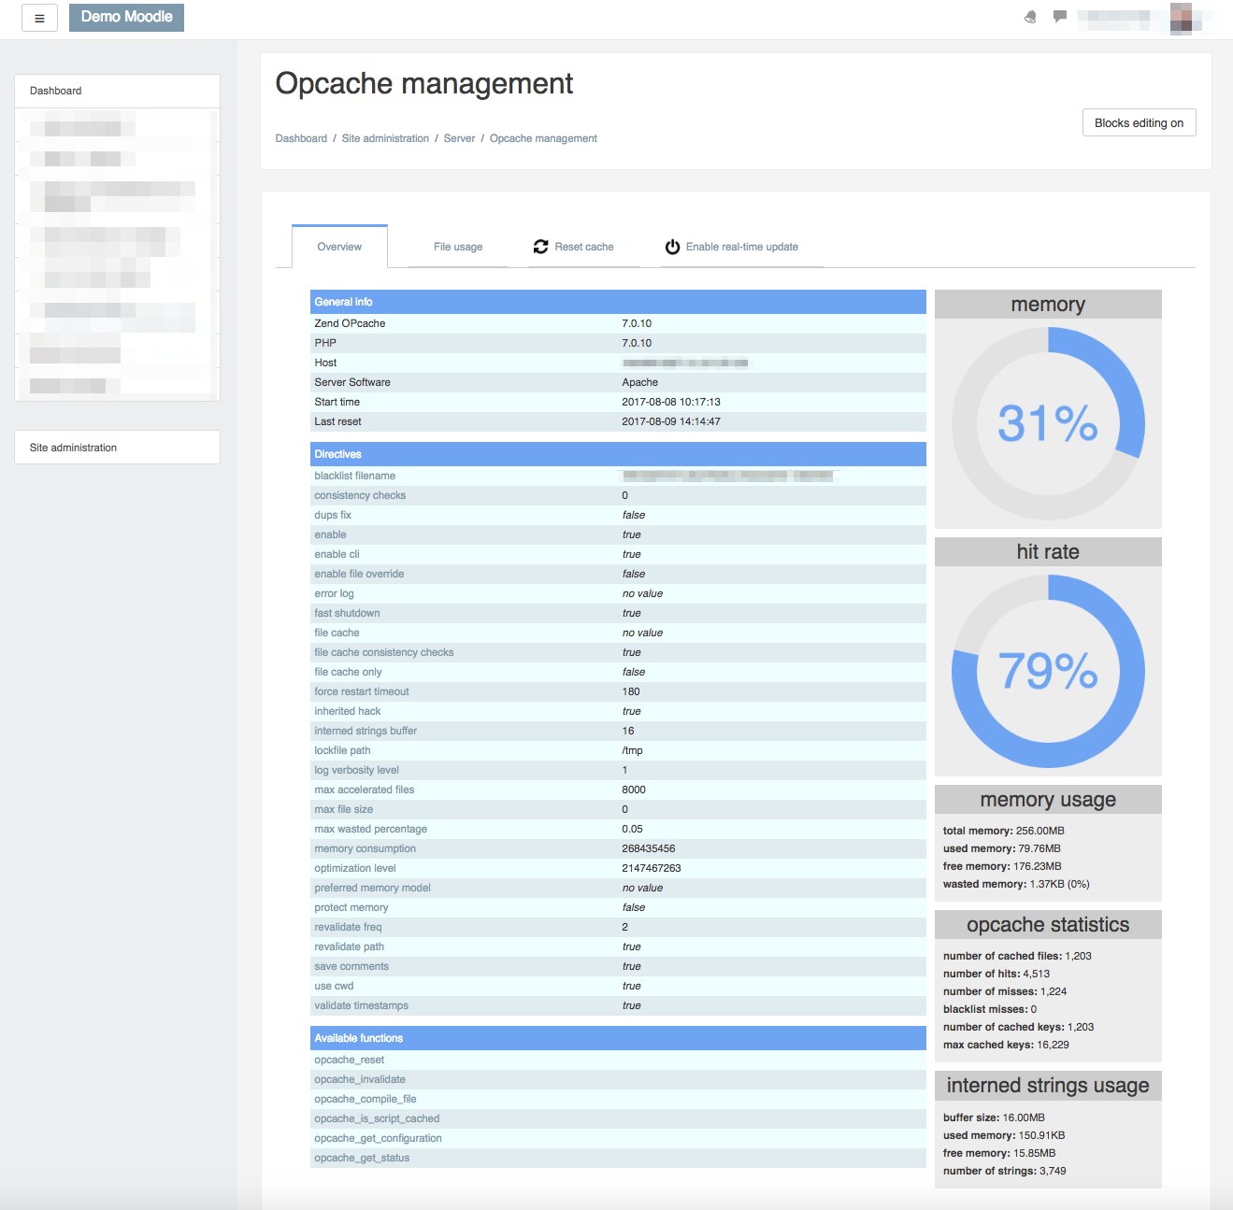Select the Zend OPcache row label

tap(350, 323)
